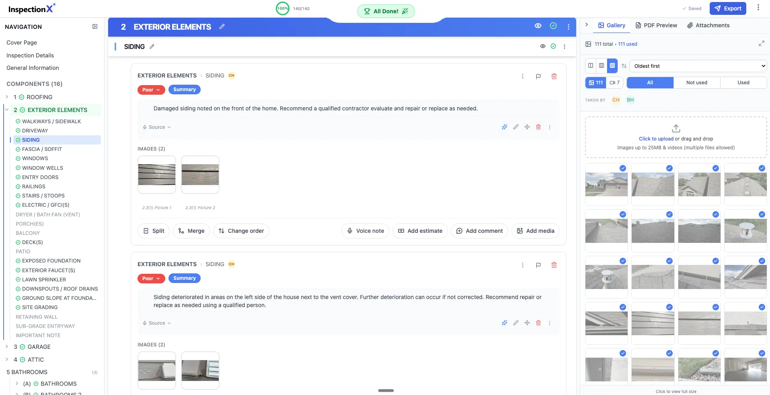The width and height of the screenshot is (770, 395).
Task: Move the damaged siding comment
Action: click(x=527, y=127)
